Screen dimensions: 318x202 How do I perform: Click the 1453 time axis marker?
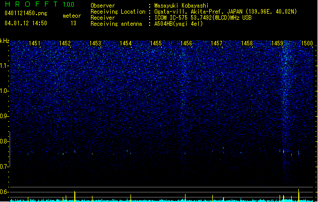[x=95, y=43]
